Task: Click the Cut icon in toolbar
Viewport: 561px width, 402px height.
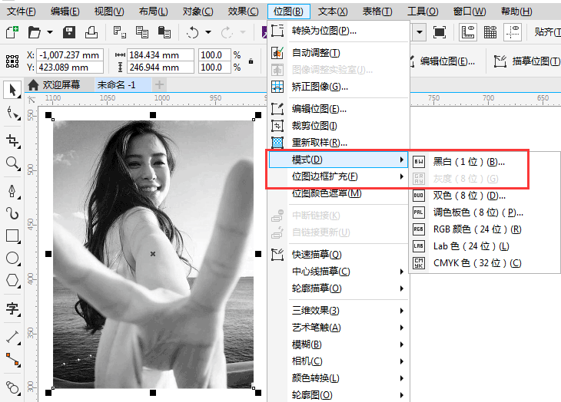Action: (x=119, y=32)
